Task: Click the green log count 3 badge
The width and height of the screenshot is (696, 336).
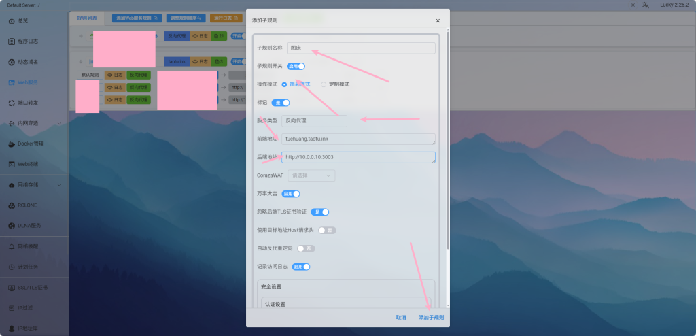Action: click(x=218, y=61)
